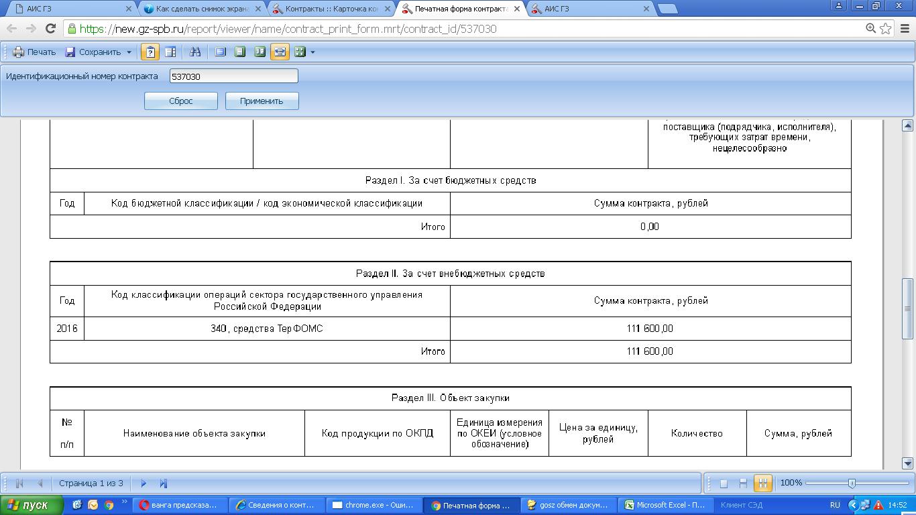Screen dimensions: 916x515
Task: Go to first page of report
Action: tap(19, 483)
